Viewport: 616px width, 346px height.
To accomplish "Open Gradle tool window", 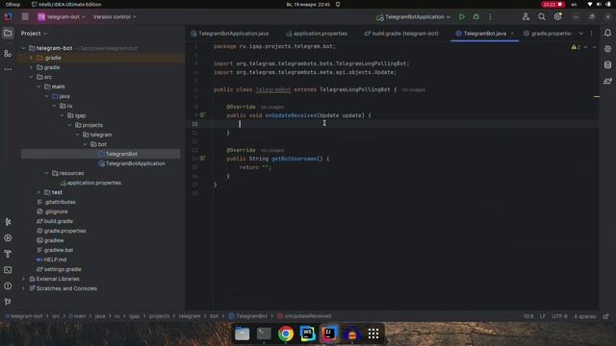I will pos(607,81).
